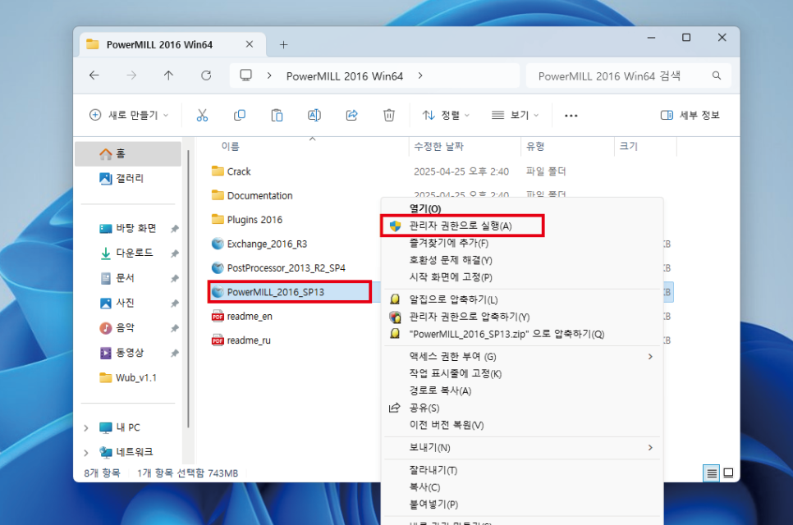Choose 복사(C) in context menu

click(x=522, y=487)
